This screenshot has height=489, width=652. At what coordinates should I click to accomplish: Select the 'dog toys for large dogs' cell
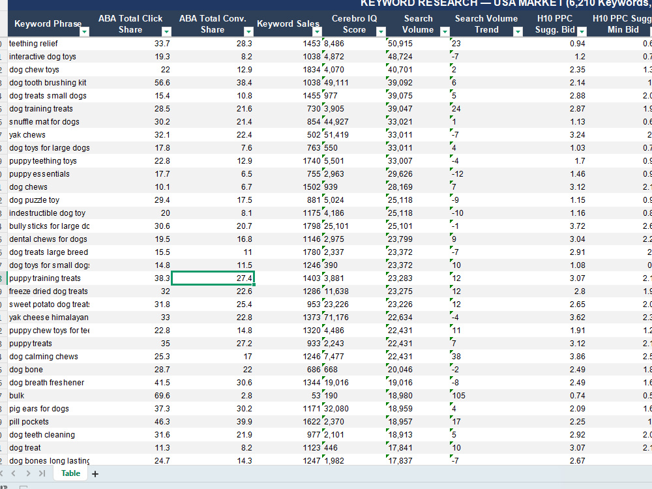[x=48, y=147]
